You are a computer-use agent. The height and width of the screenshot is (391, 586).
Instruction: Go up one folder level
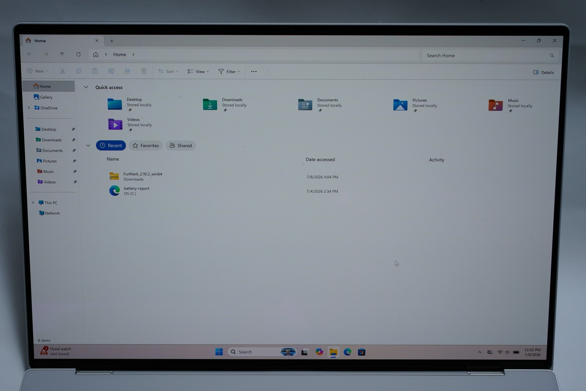click(62, 54)
